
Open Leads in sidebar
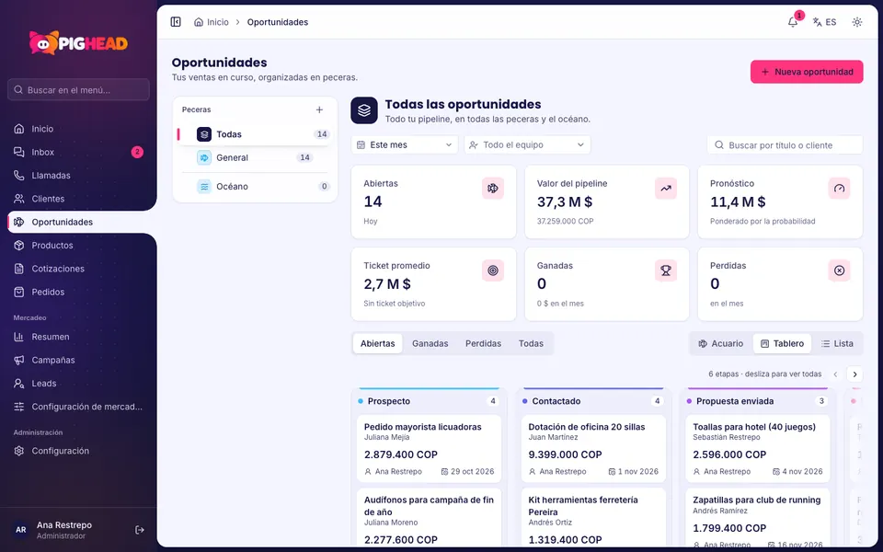(79, 384)
